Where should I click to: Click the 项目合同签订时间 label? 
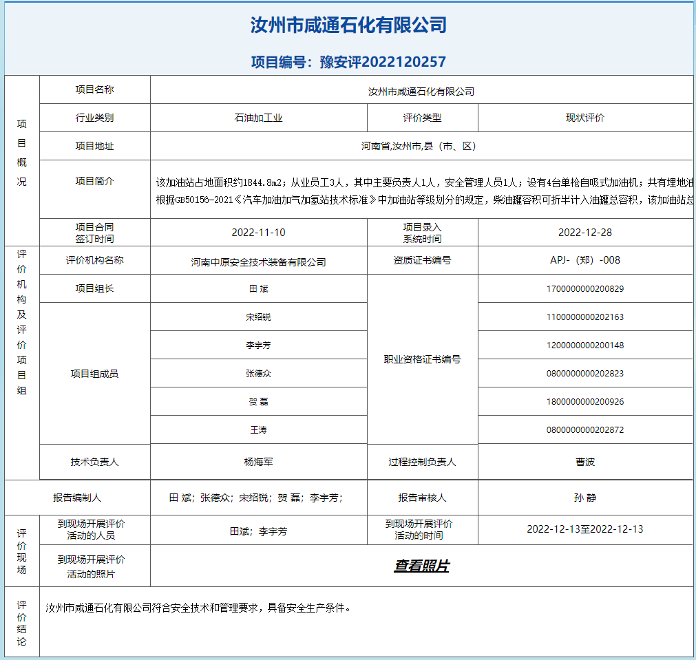pos(94,233)
